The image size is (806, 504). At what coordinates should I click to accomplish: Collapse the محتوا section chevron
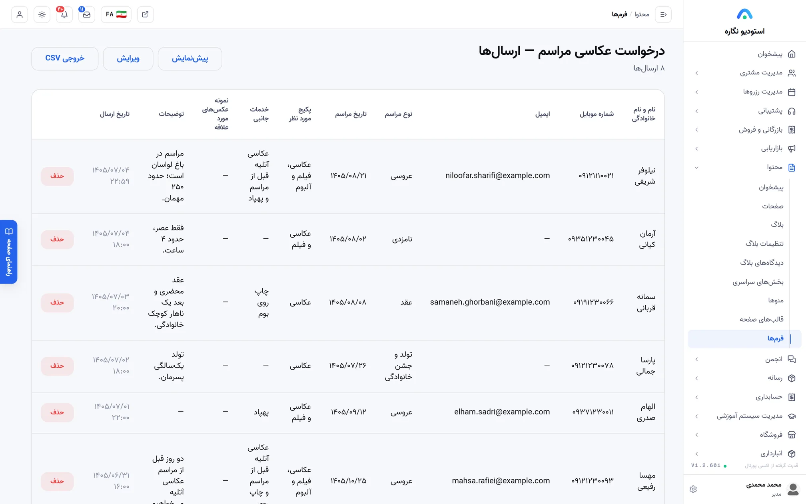[696, 168]
